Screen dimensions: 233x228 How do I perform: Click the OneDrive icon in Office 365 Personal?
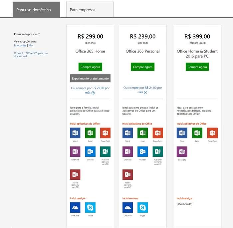(x=127, y=207)
